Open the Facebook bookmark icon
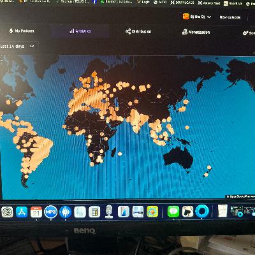This screenshot has height=255, width=255. (94, 2)
